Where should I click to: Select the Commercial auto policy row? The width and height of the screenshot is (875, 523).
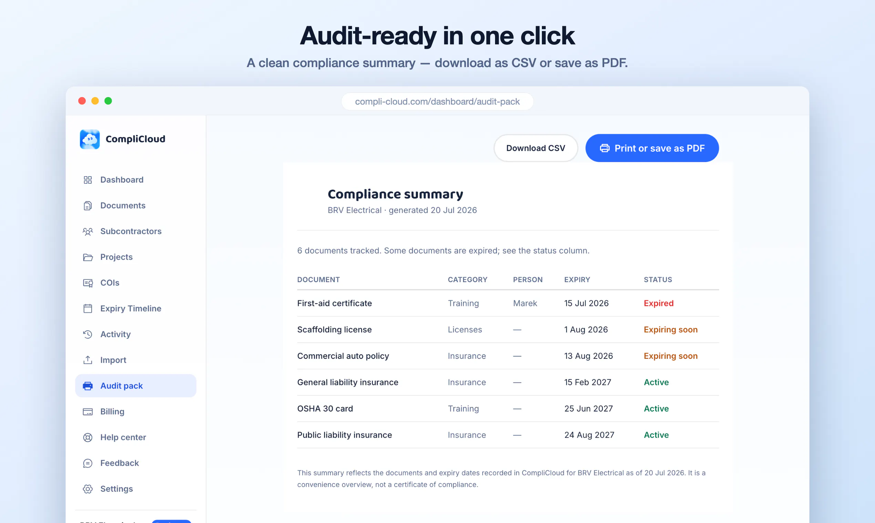pos(508,356)
